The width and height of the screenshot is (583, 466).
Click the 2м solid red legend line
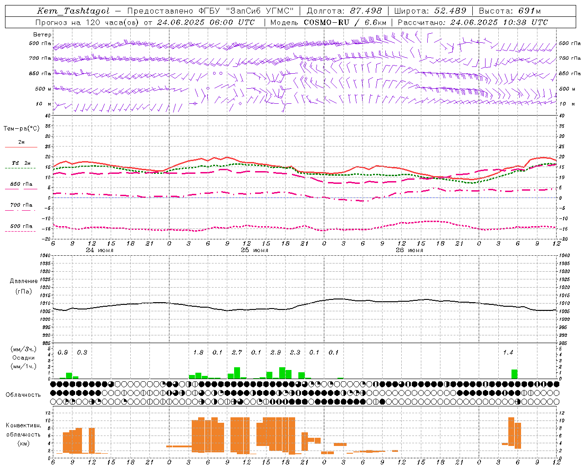click(x=21, y=147)
